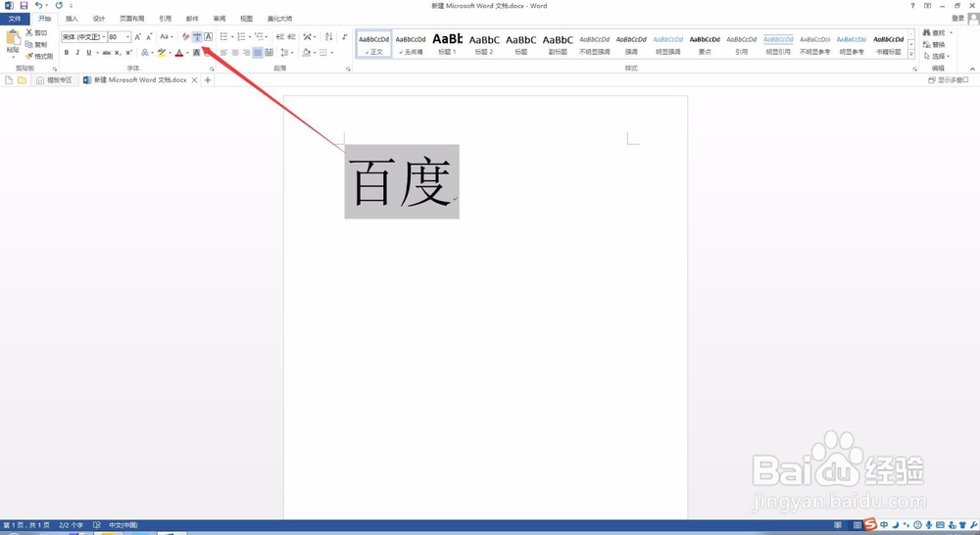The height and width of the screenshot is (535, 980).
Task: Increase paragraph indent
Action: click(x=291, y=37)
